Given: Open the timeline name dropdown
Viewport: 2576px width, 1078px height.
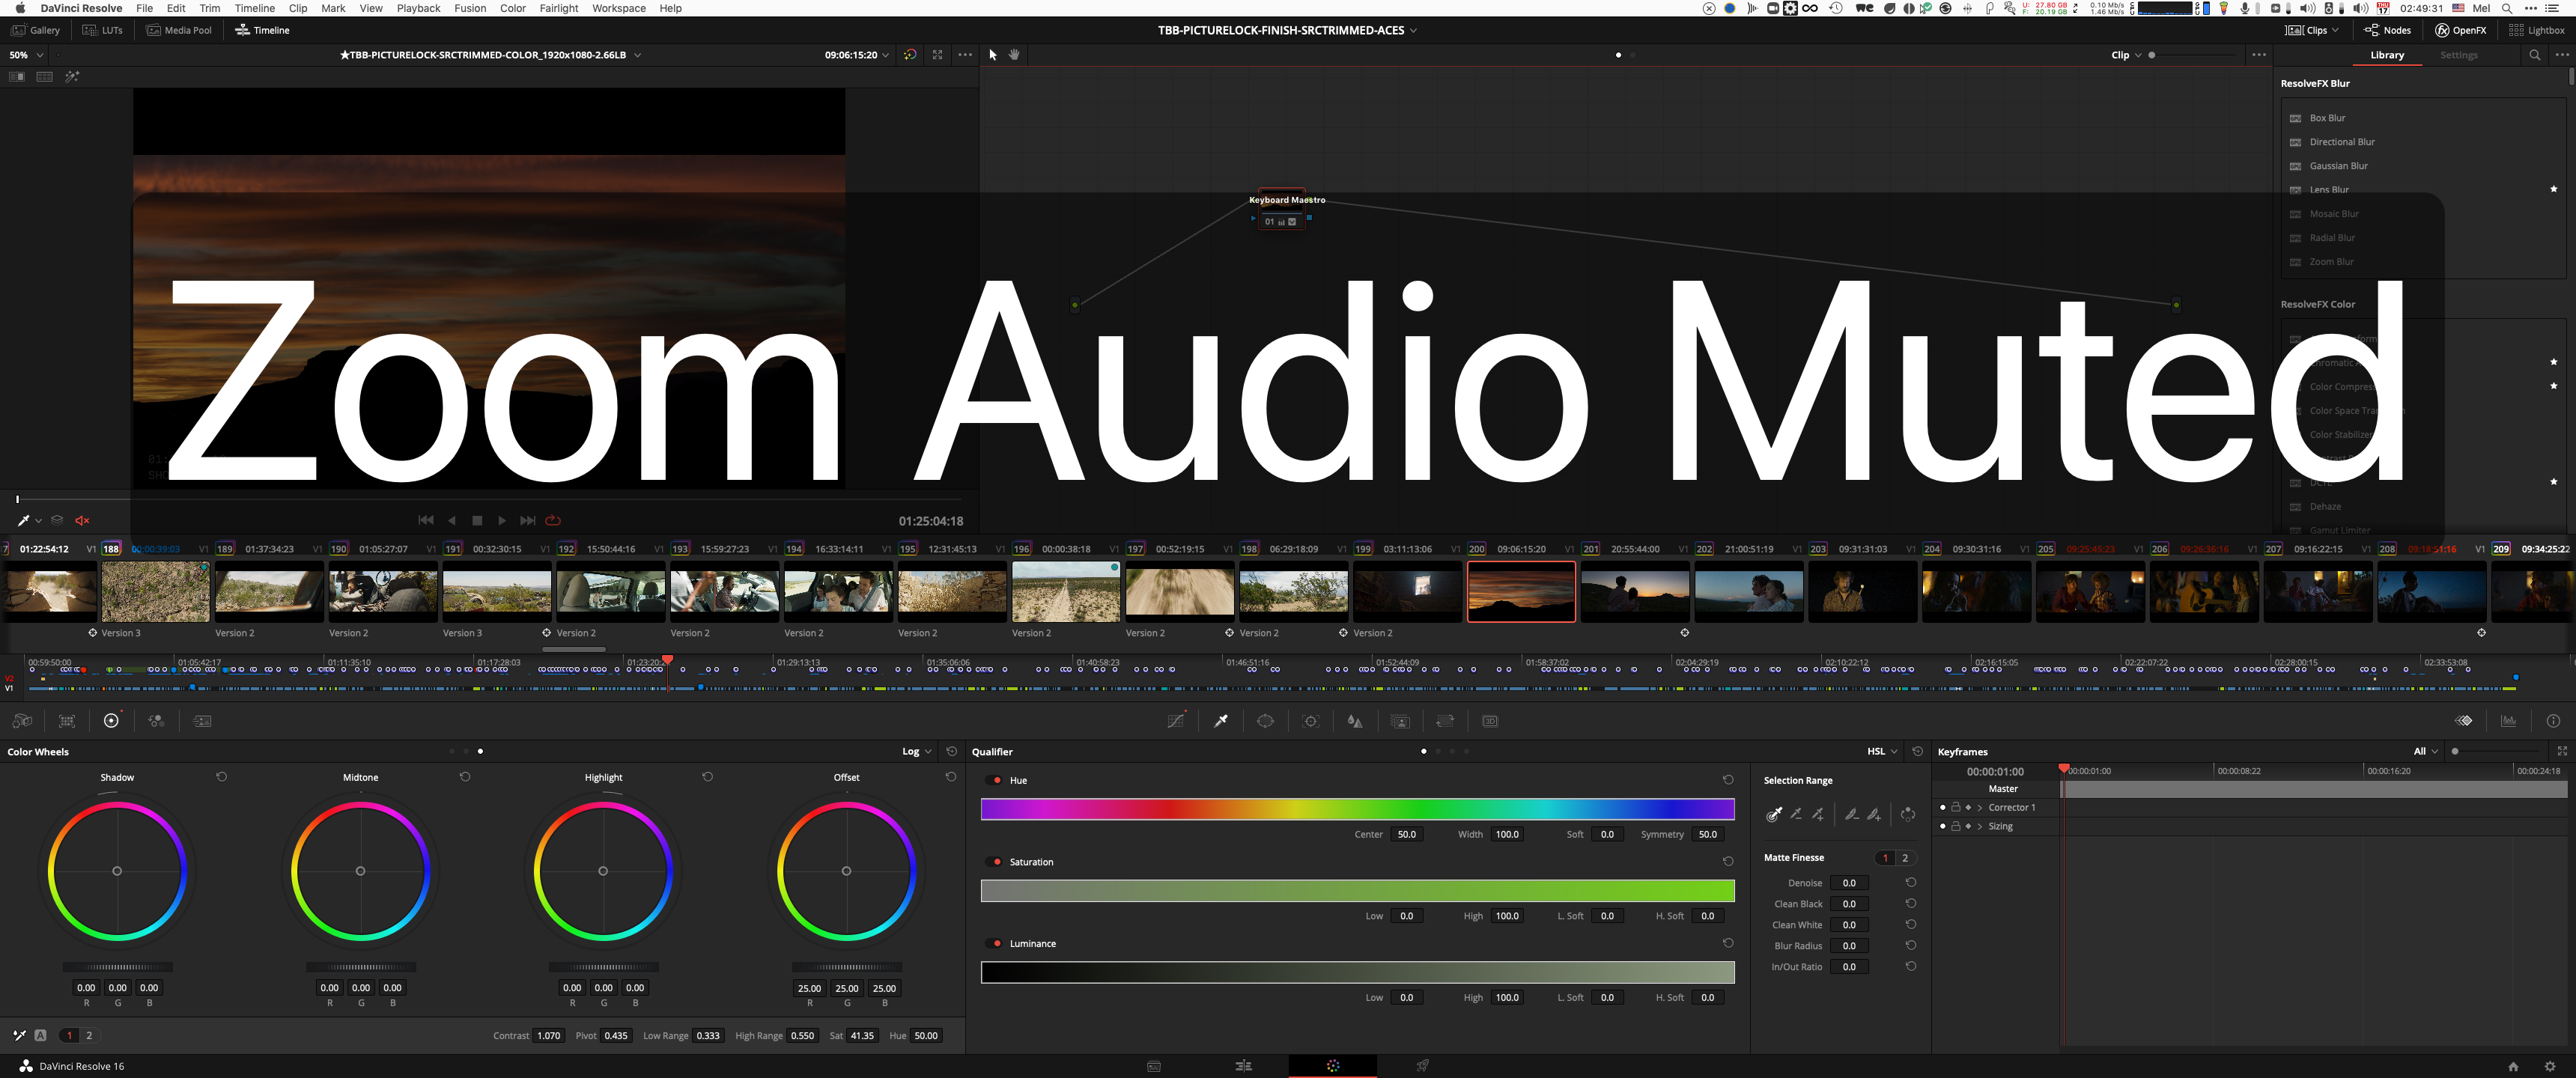Looking at the screenshot, I should point(490,55).
